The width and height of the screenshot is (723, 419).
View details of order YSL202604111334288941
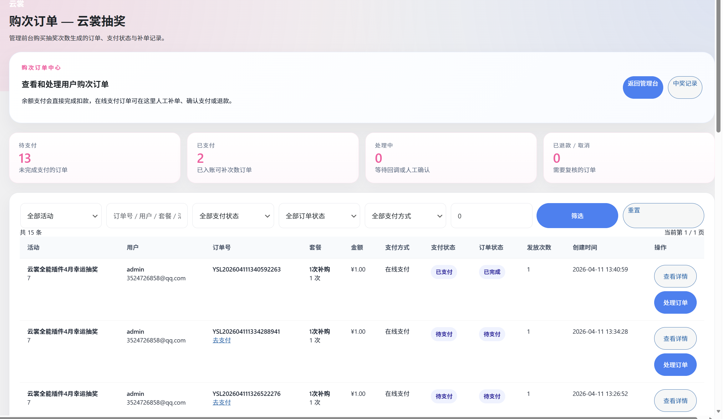(675, 339)
